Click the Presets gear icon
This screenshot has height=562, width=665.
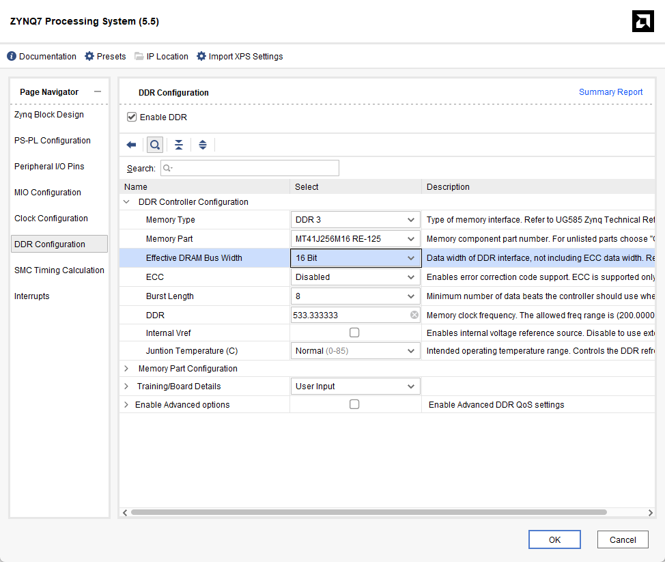(x=89, y=56)
